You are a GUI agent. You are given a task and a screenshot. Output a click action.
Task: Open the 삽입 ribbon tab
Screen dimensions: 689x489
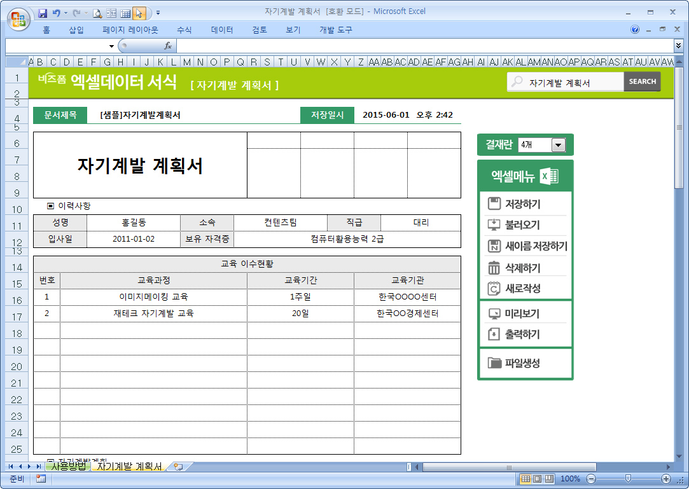[x=76, y=30]
